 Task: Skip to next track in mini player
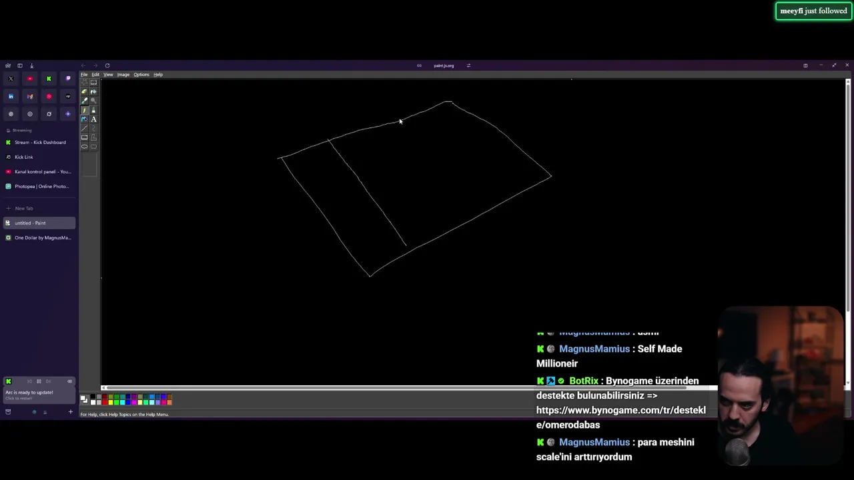48,381
